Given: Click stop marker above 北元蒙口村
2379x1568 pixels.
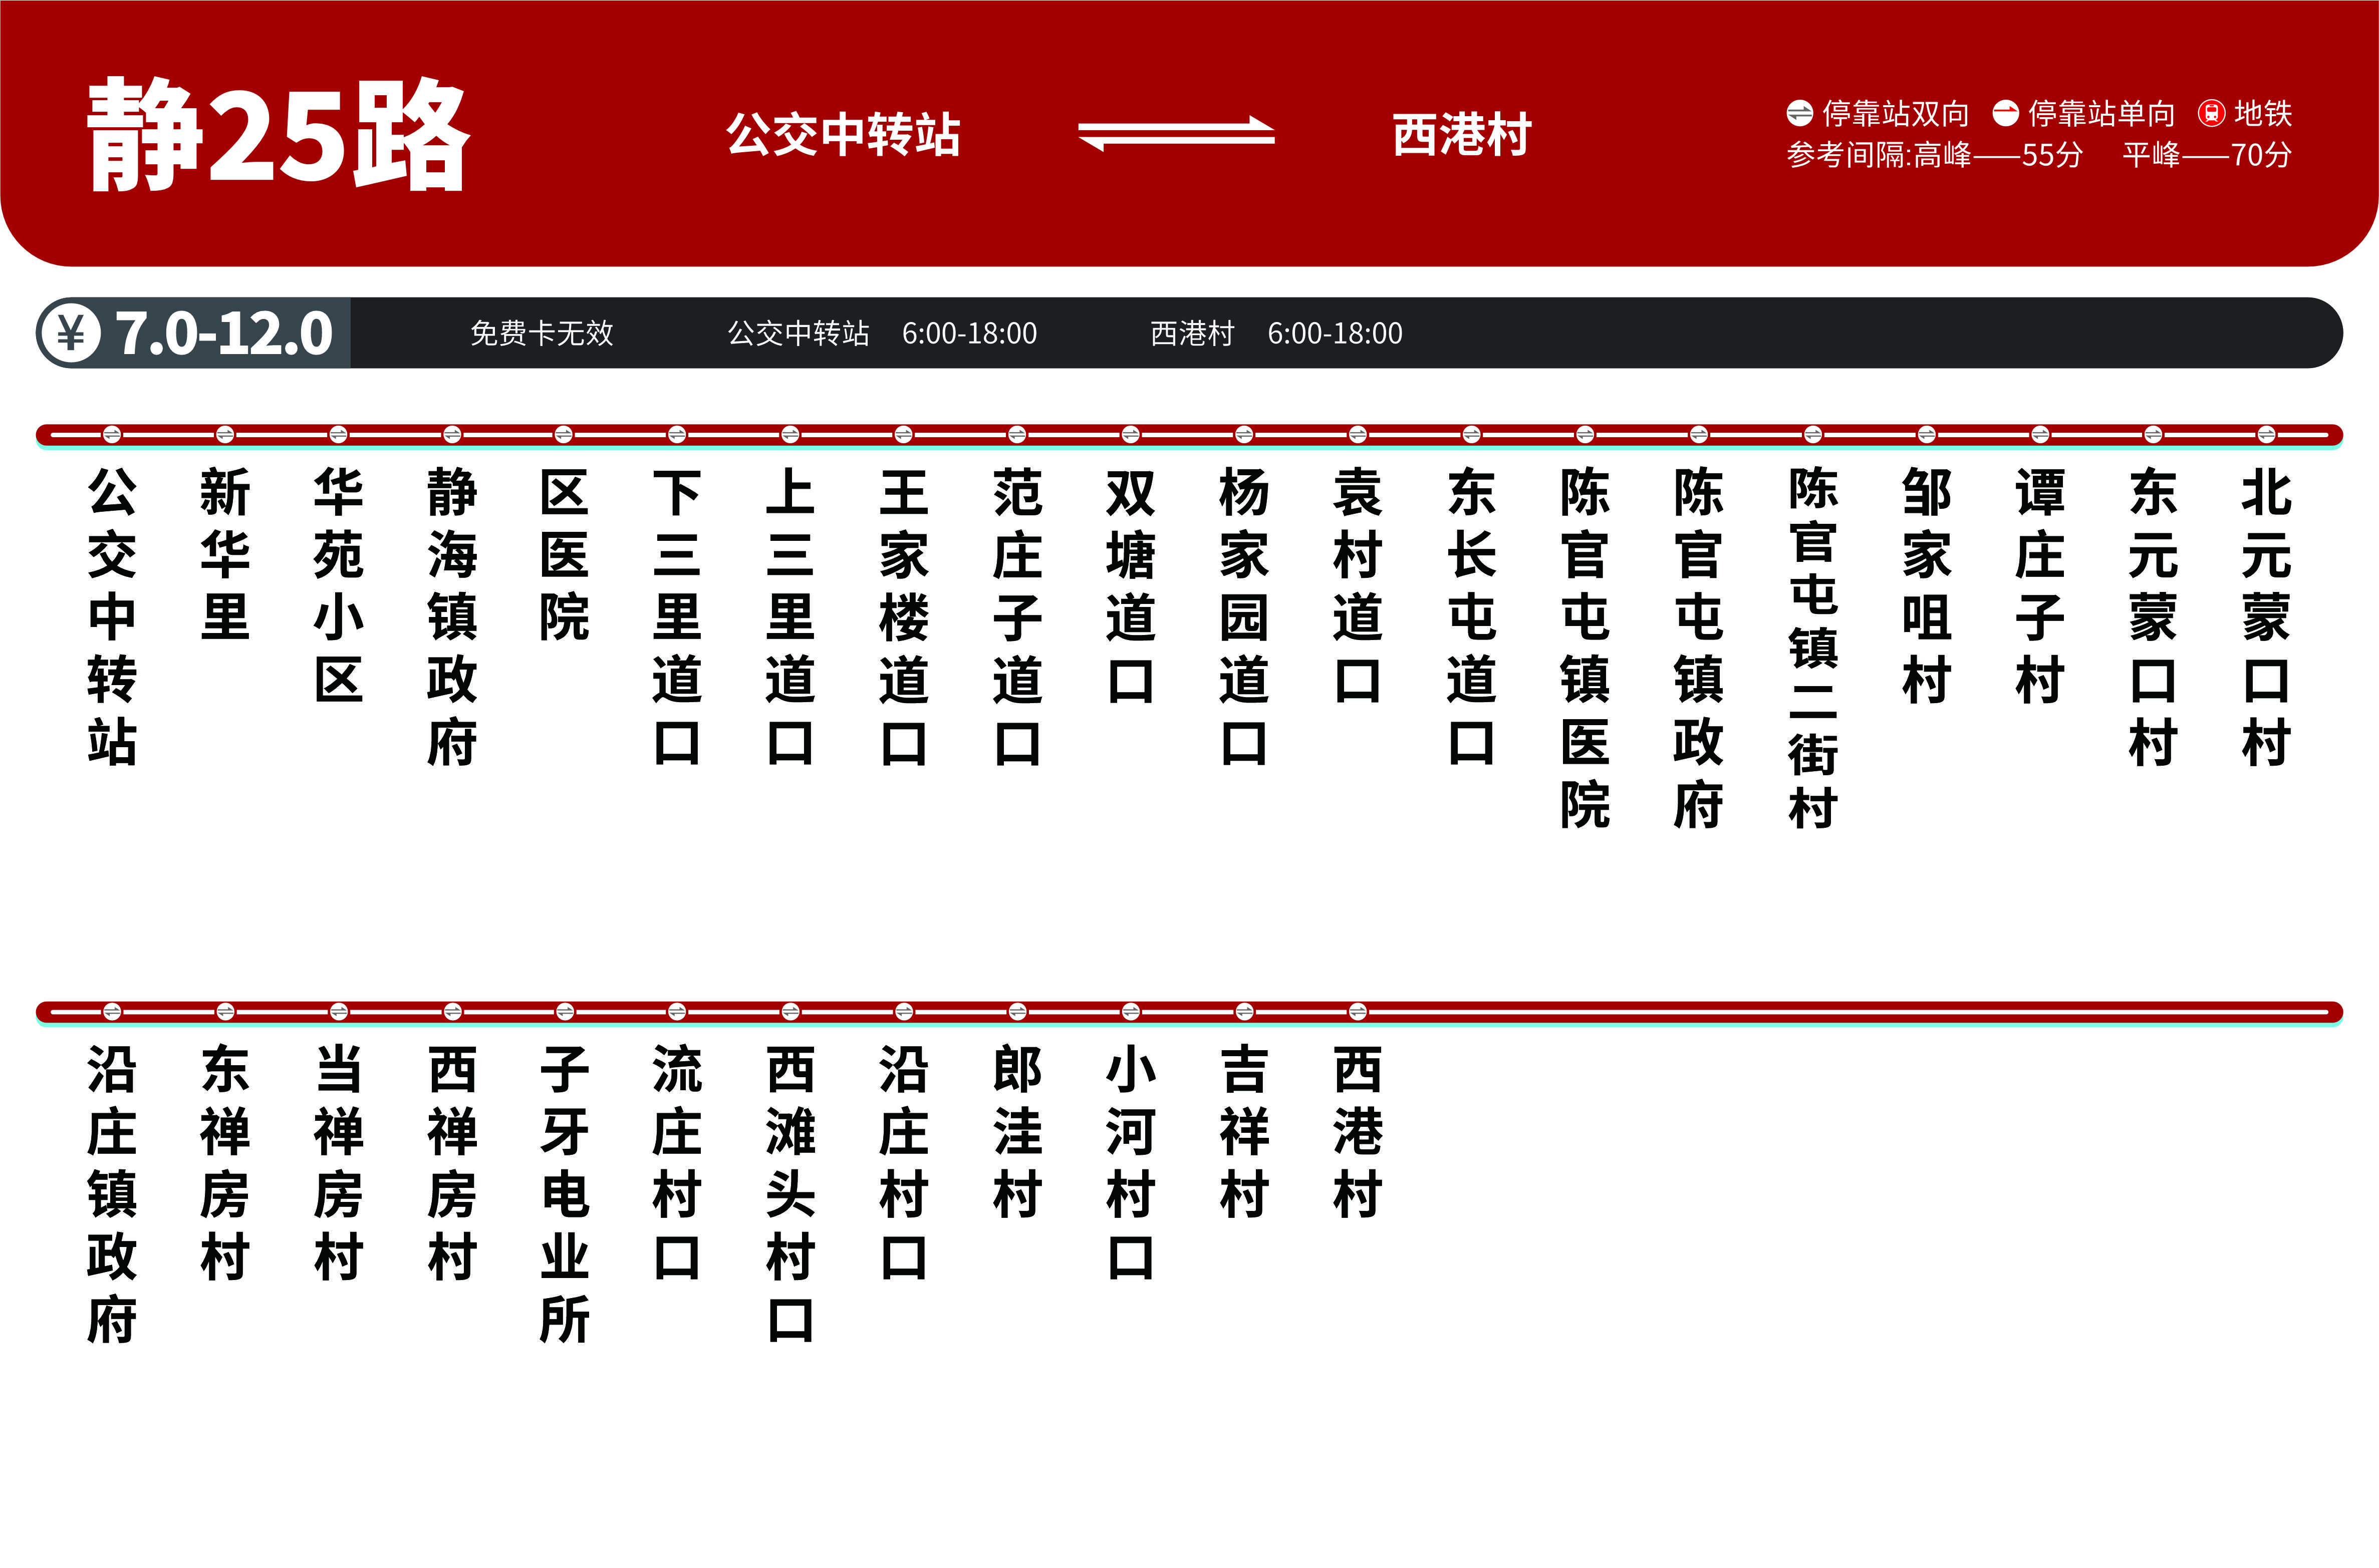Looking at the screenshot, I should 2266,434.
